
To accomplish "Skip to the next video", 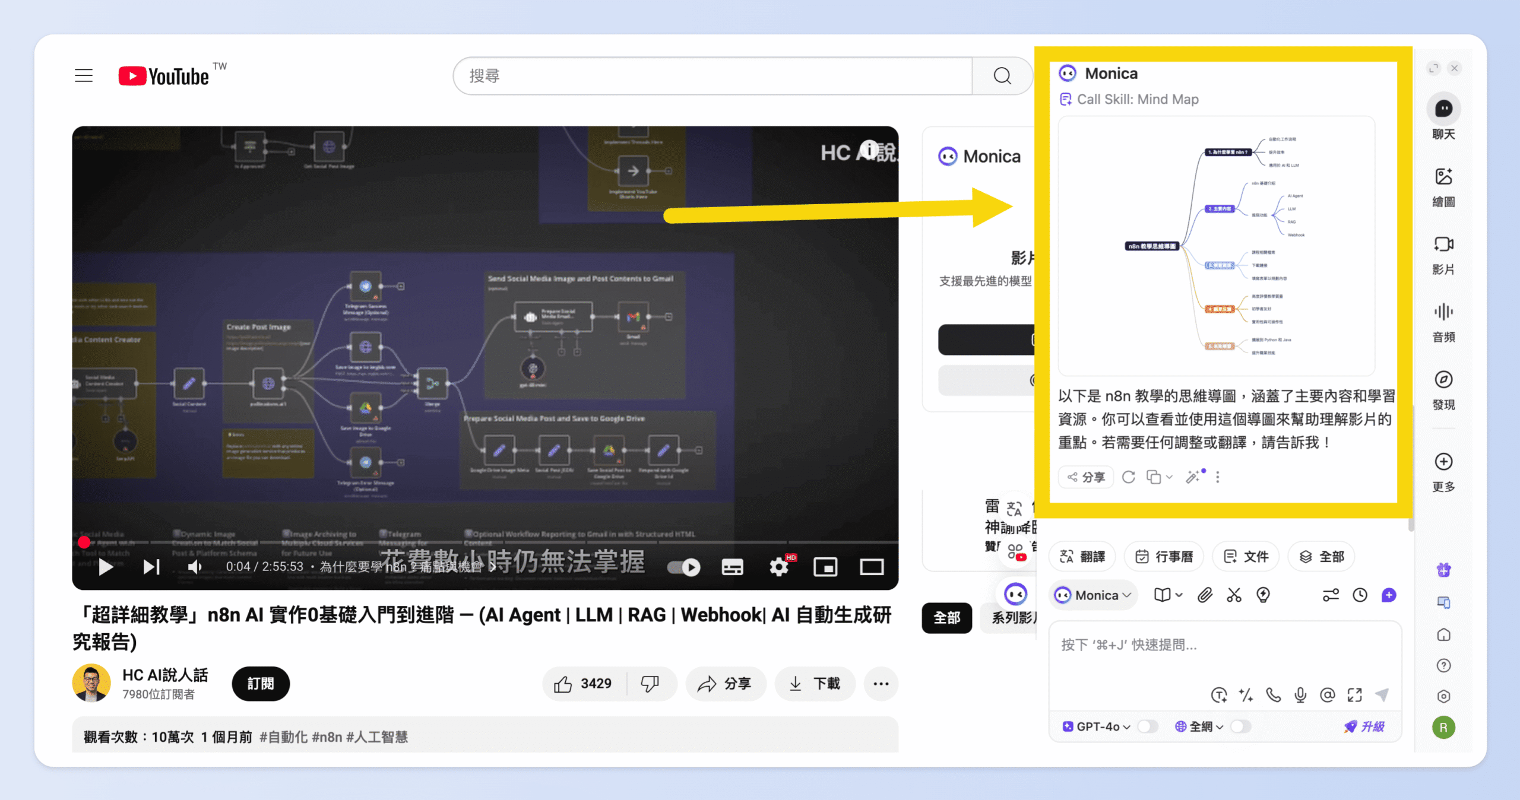I will coord(151,567).
